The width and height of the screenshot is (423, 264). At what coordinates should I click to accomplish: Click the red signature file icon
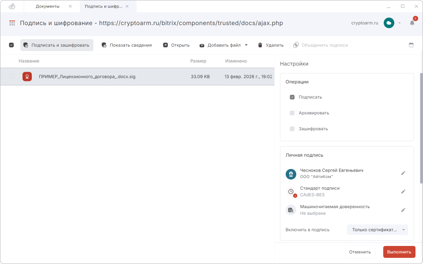(27, 77)
